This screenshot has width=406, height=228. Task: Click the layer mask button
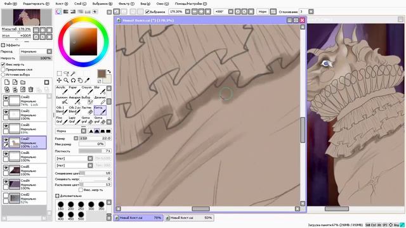pos(46,82)
